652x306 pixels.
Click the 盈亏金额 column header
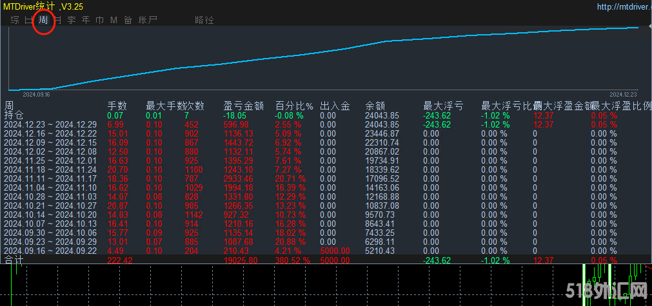tap(244, 106)
